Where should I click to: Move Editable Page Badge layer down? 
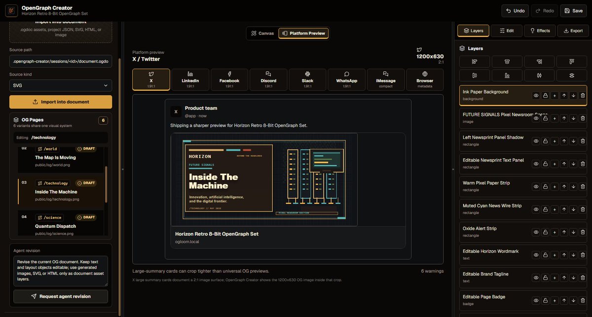[x=573, y=300]
